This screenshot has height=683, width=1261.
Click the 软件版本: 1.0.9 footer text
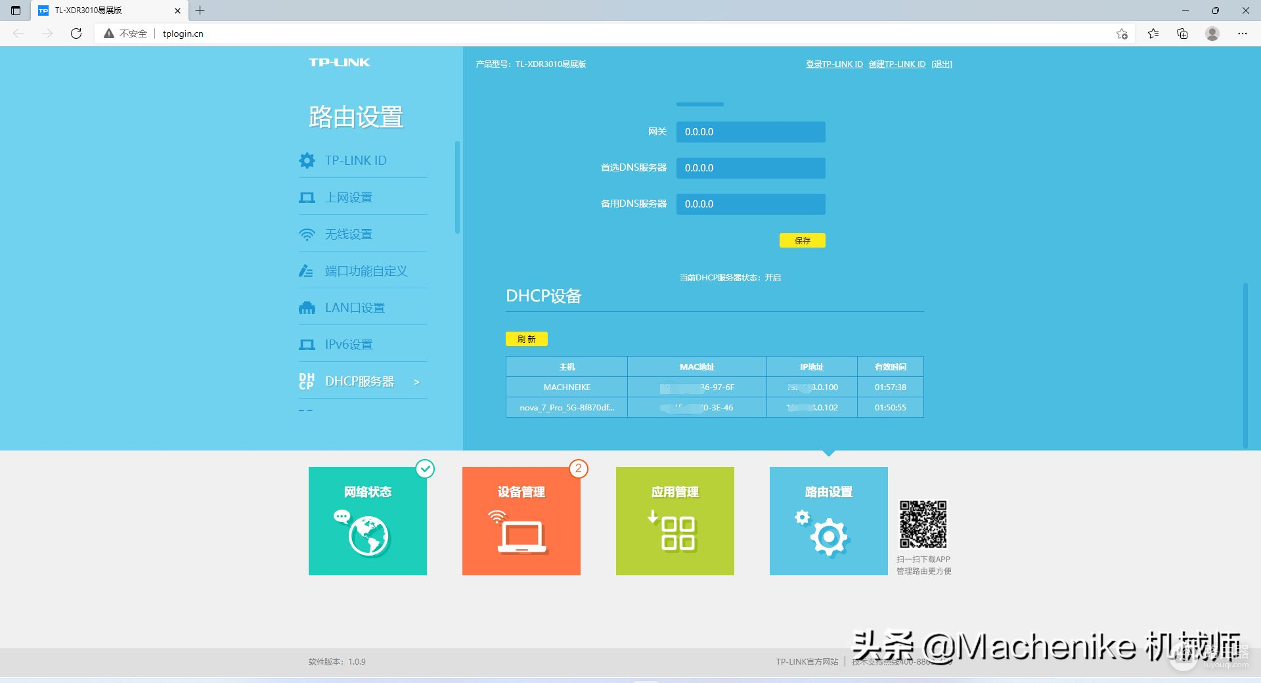click(338, 662)
